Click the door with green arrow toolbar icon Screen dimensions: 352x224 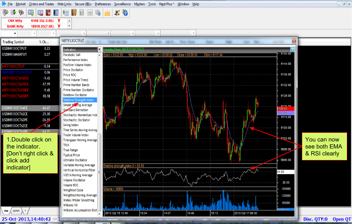13,13
